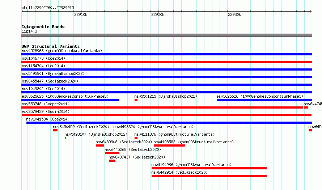Click the nsv4198582 gnomADStructuralVariants label
Screen dimensions: 322x190
tap(194, 142)
